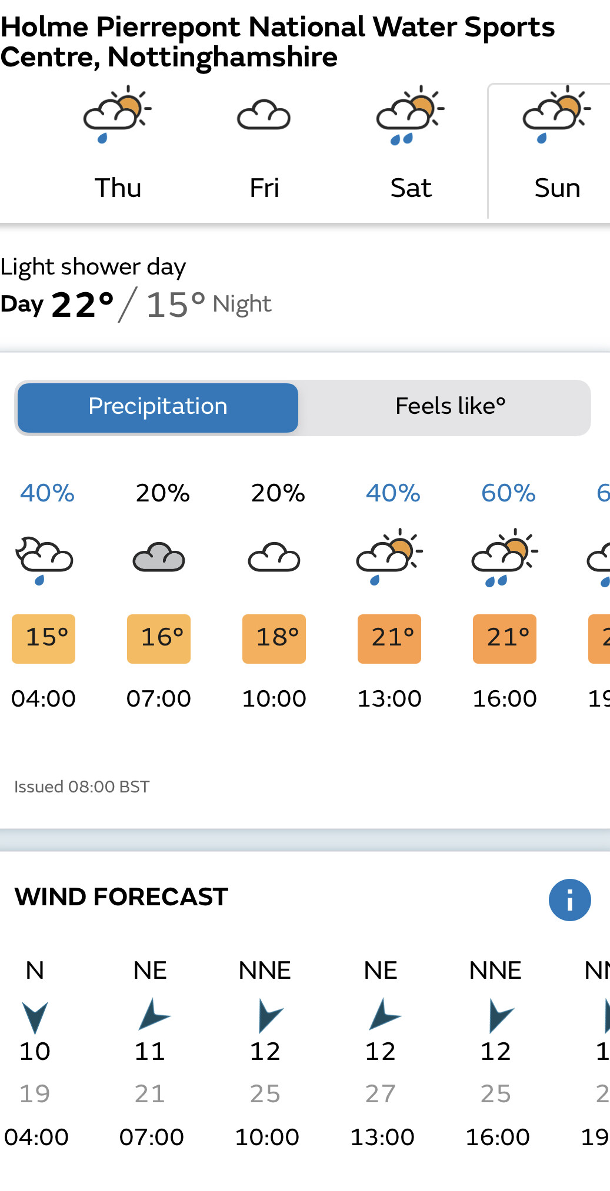Image resolution: width=610 pixels, height=1191 pixels.
Task: Switch to Feels like° view
Action: pos(450,407)
